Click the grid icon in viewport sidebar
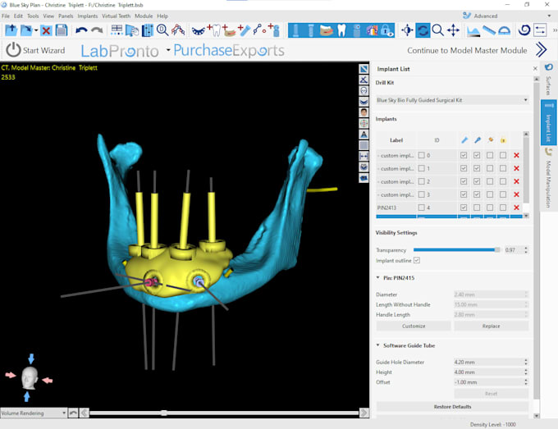The width and height of the screenshot is (558, 429). point(364,145)
